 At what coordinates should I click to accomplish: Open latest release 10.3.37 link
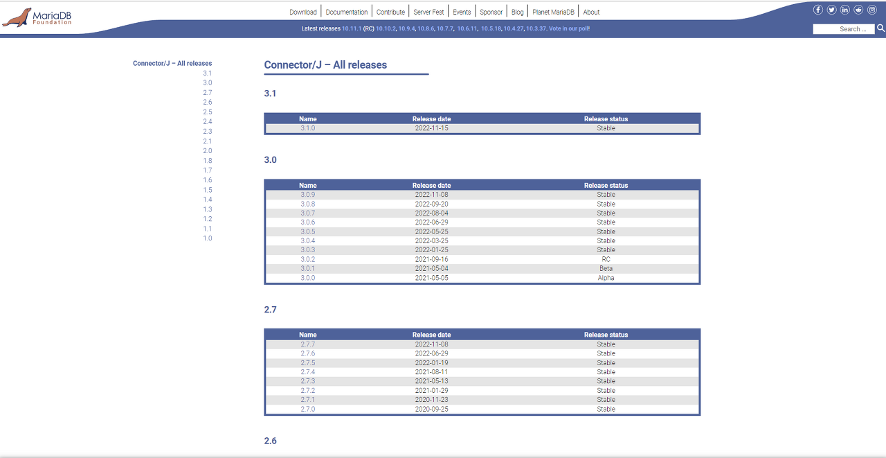tap(536, 28)
